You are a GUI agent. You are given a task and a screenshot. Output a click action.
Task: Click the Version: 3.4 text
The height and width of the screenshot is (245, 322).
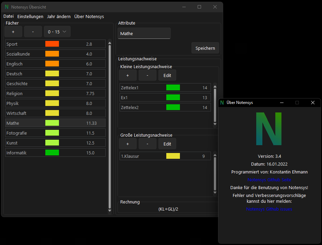click(270, 156)
